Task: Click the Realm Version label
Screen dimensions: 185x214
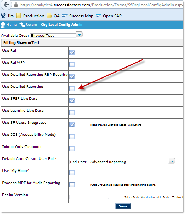Action: click(15, 195)
